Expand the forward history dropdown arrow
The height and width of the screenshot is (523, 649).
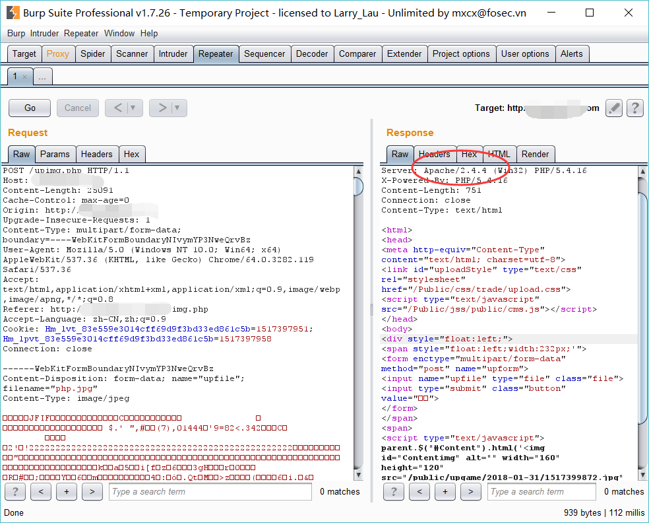[178, 108]
